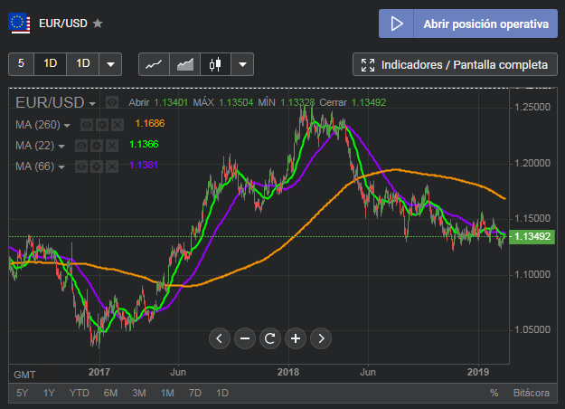Move chart right with arrow button
565x409 pixels.
point(321,338)
